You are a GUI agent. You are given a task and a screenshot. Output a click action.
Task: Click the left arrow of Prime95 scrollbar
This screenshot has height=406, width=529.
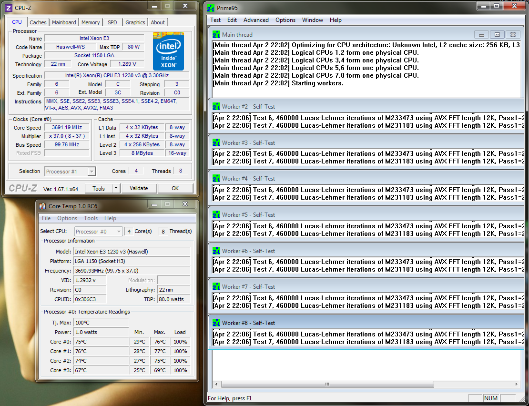(x=216, y=384)
